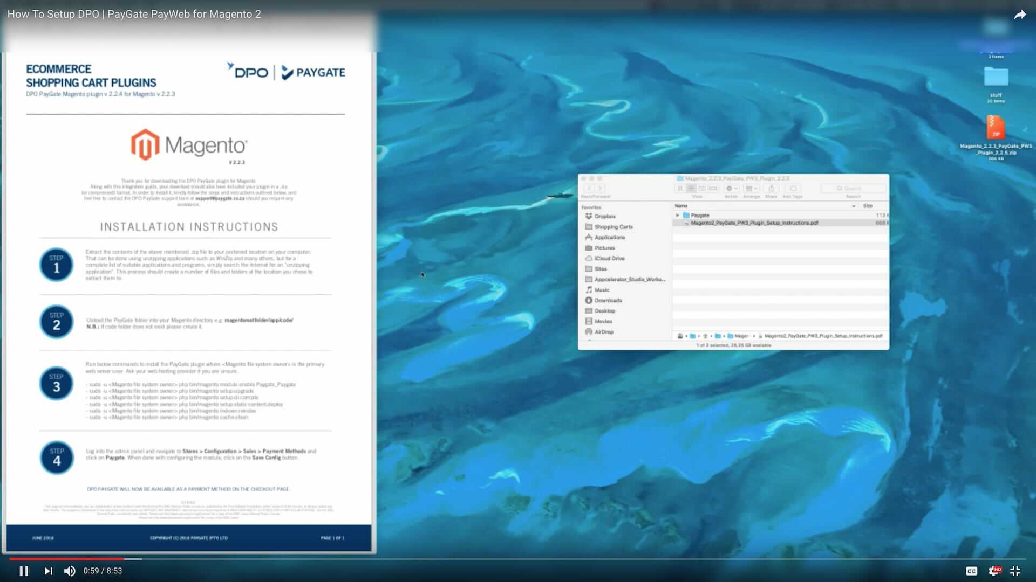
Task: Click the Magento logo in the PDF
Action: (x=189, y=145)
